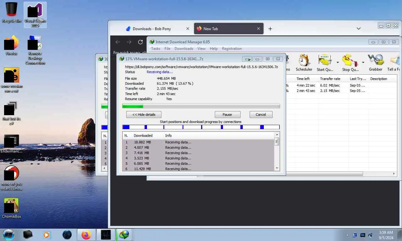The image size is (402, 241).
Task: Click the Hide details button
Action: click(x=144, y=115)
